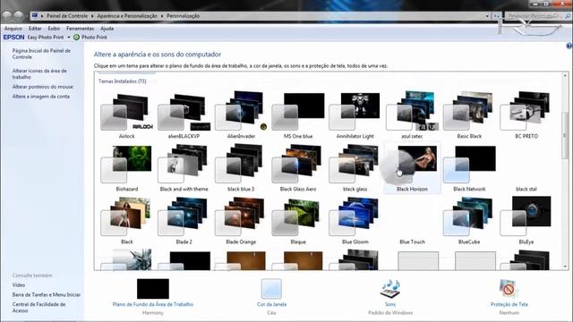
Task: Select the Black Network theme
Action: [x=469, y=169]
